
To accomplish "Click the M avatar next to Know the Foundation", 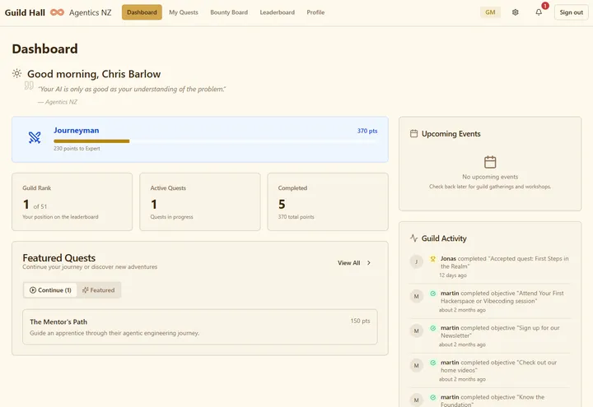I will pyautogui.click(x=417, y=400).
